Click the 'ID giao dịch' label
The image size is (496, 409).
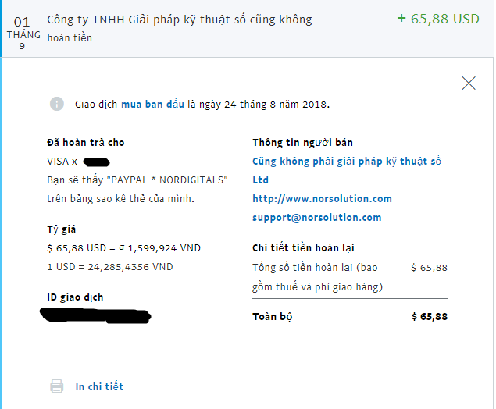point(75,297)
